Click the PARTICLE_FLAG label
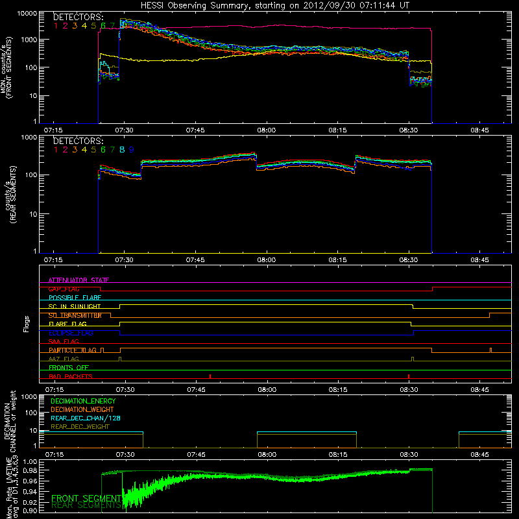 point(73,350)
